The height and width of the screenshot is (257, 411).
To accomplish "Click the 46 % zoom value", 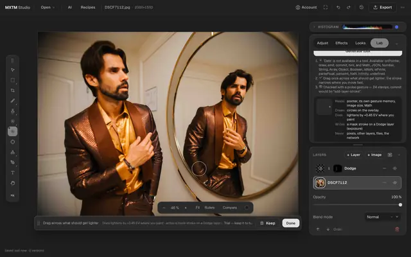I will pyautogui.click(x=175, y=208).
